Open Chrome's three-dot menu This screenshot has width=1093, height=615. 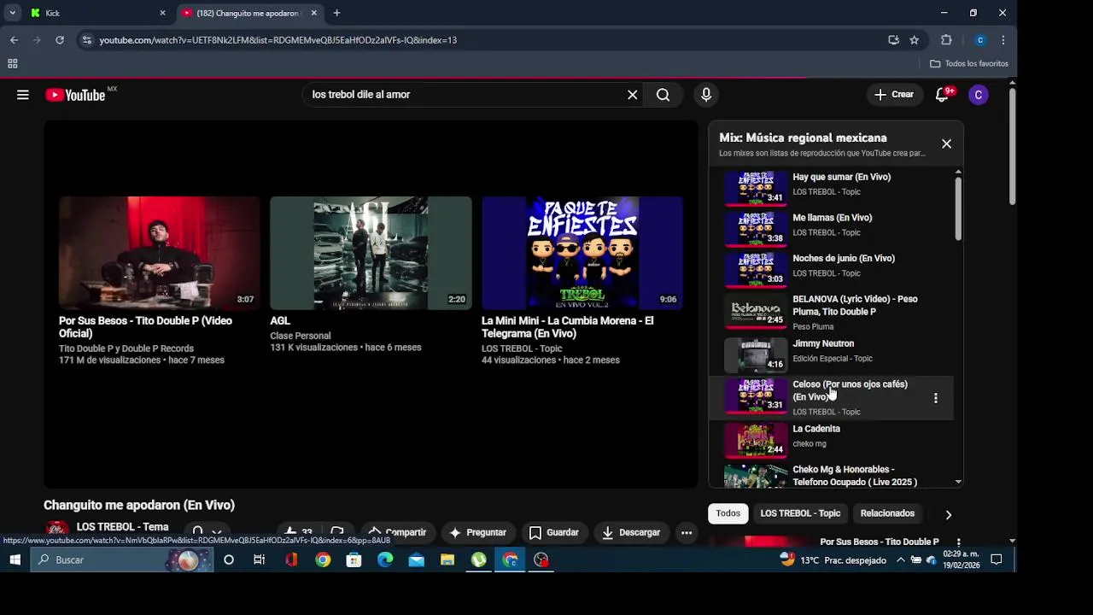[x=1002, y=40]
